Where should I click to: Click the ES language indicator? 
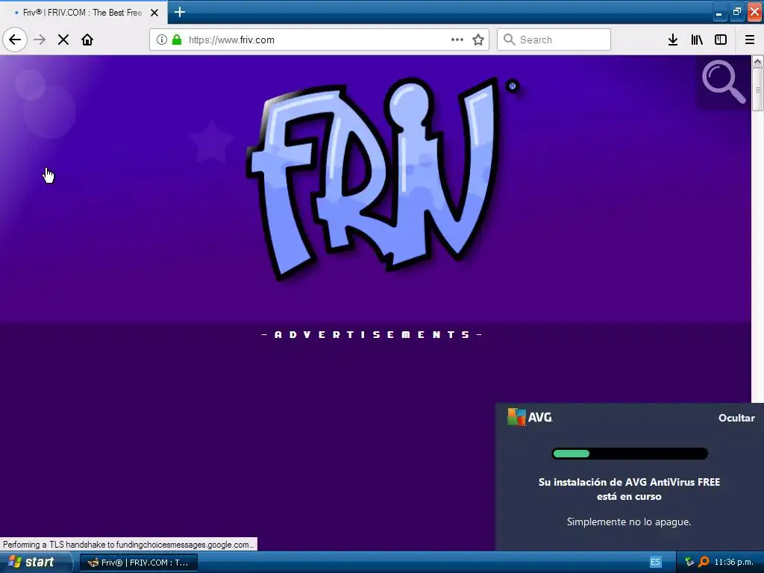[x=655, y=562]
